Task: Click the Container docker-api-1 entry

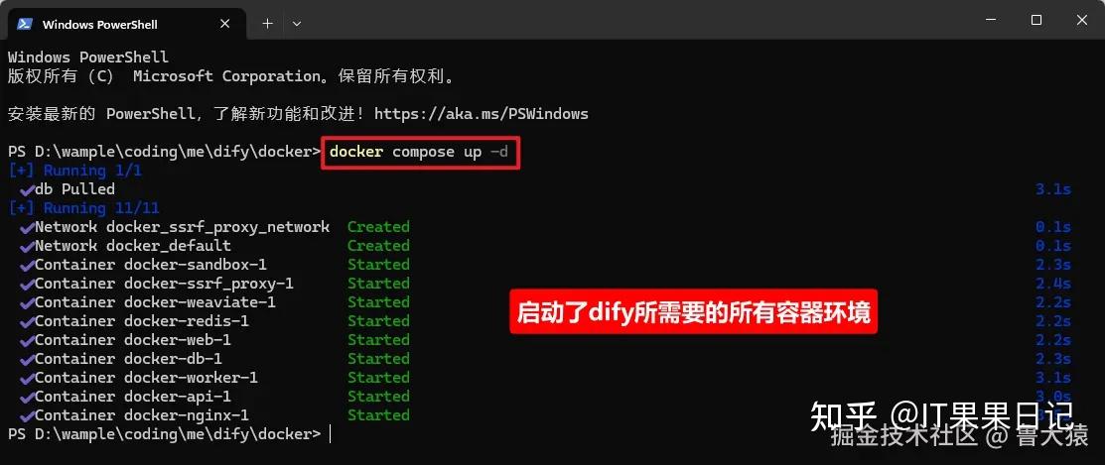Action: pos(132,397)
